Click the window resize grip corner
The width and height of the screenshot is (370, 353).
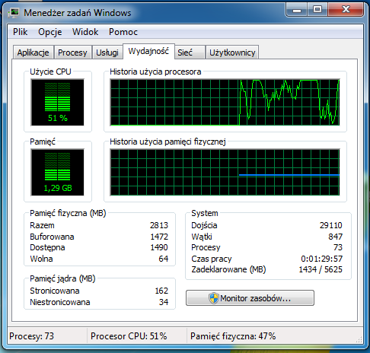(x=359, y=340)
